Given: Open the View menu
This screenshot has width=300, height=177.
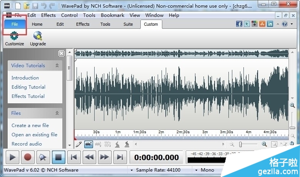Looking at the screenshot, I should [x=135, y=15].
